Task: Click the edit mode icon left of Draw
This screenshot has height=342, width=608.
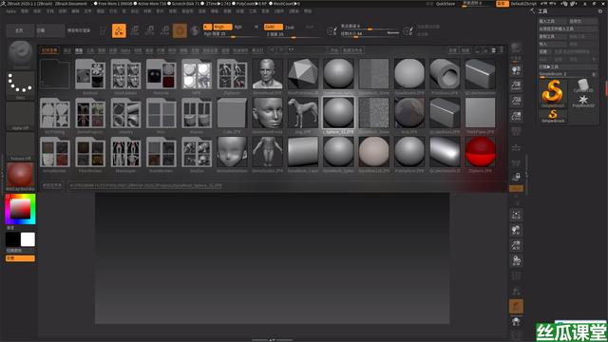Action: [x=104, y=30]
